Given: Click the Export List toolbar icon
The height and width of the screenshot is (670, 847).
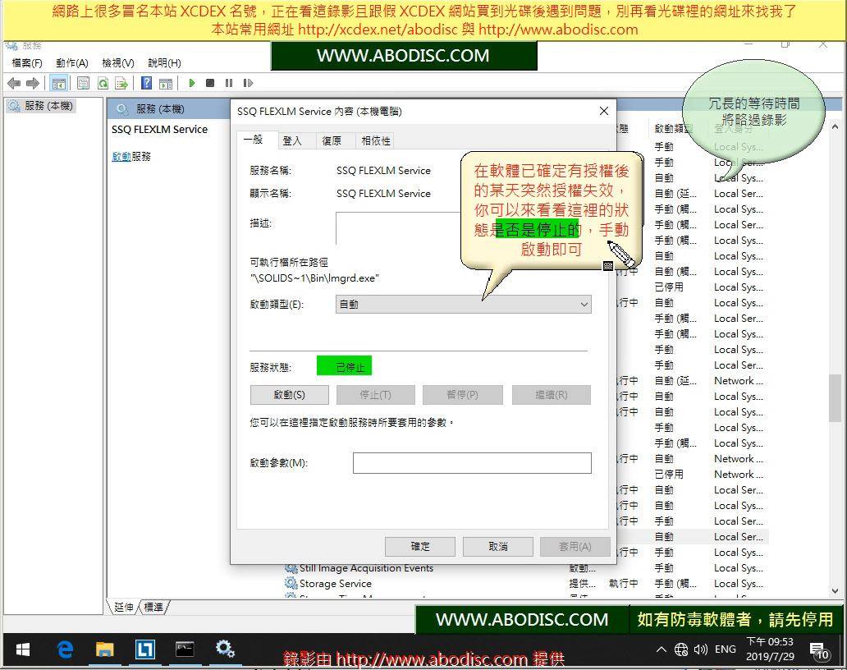Looking at the screenshot, I should tap(121, 83).
